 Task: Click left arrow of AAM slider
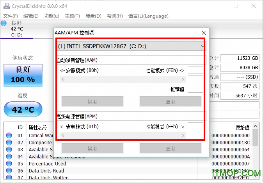click(63, 79)
